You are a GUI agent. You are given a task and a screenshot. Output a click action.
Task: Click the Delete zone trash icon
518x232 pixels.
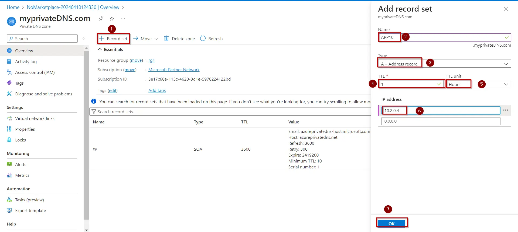point(166,39)
